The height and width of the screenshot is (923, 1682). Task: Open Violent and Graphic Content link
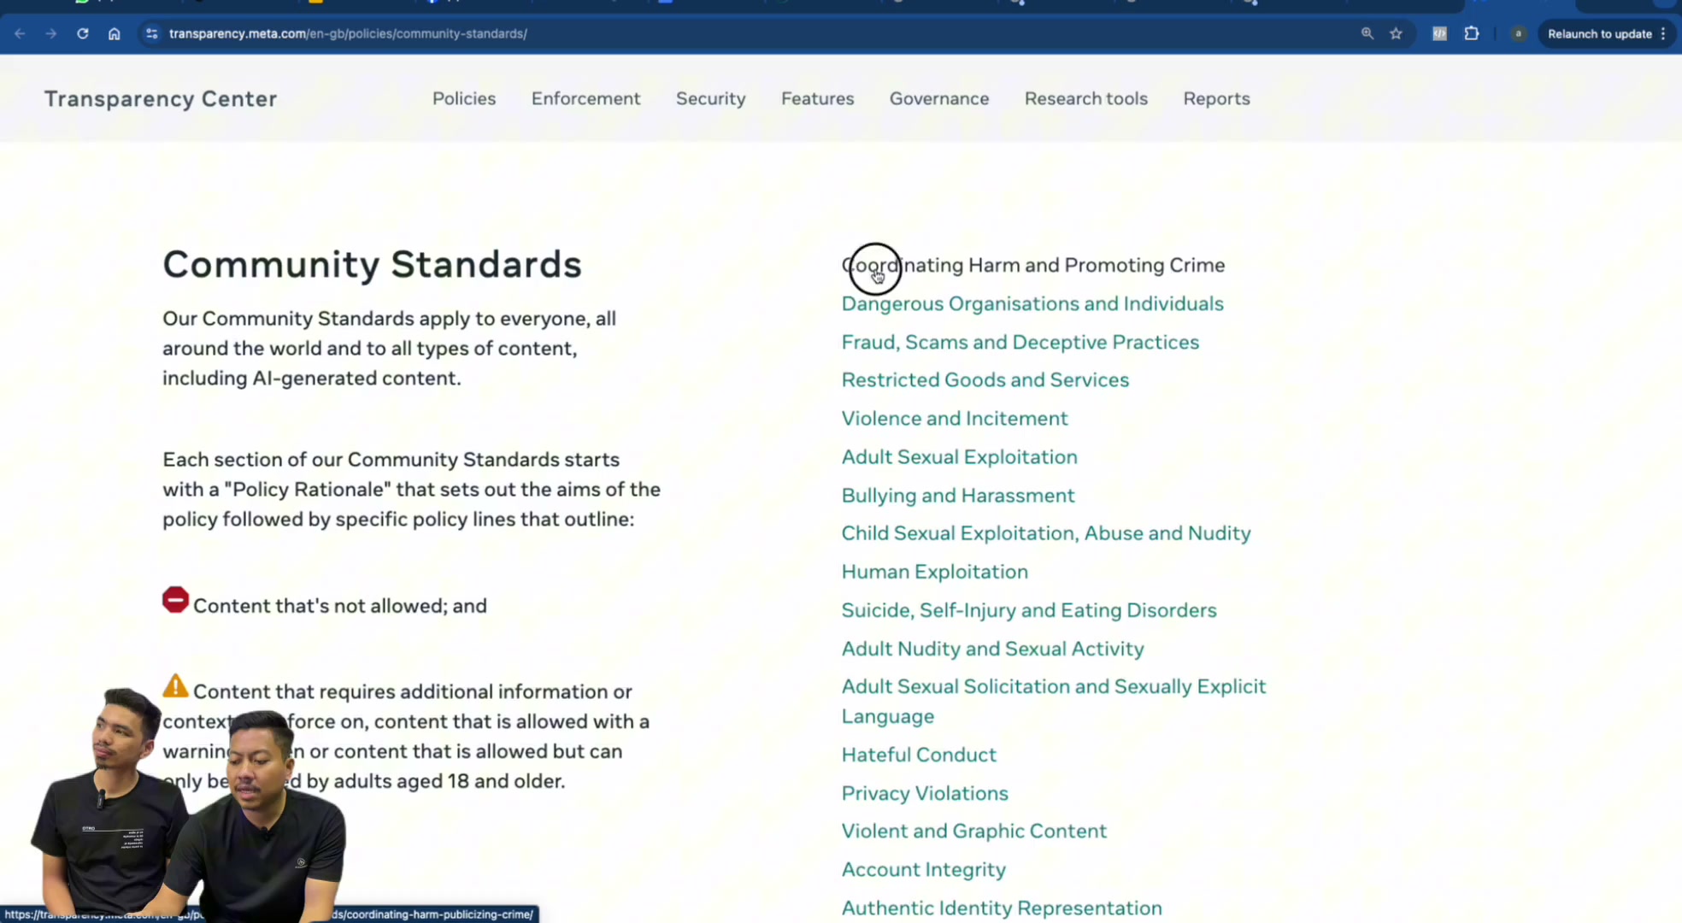click(973, 831)
